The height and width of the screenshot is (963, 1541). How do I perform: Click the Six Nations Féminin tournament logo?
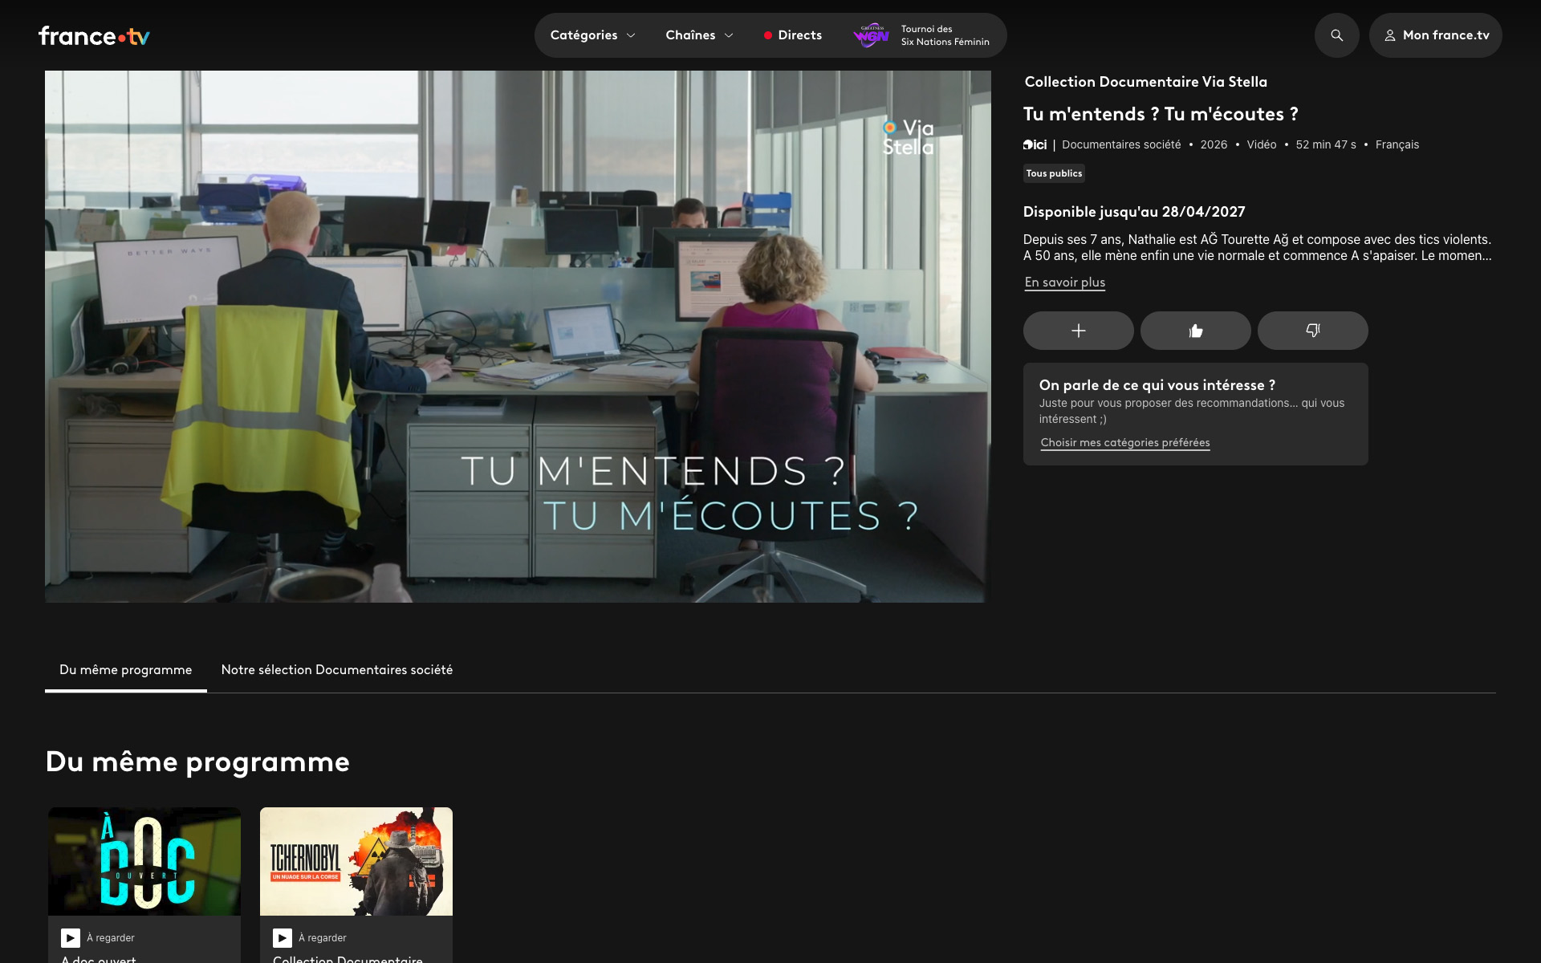tap(871, 35)
